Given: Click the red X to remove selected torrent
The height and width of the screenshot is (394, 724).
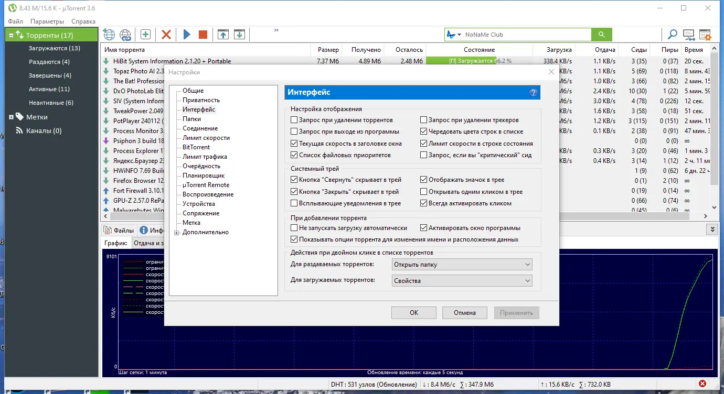Looking at the screenshot, I should tap(166, 34).
